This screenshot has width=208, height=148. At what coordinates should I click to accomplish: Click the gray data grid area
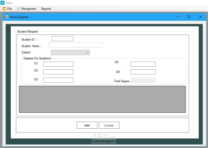[102, 99]
